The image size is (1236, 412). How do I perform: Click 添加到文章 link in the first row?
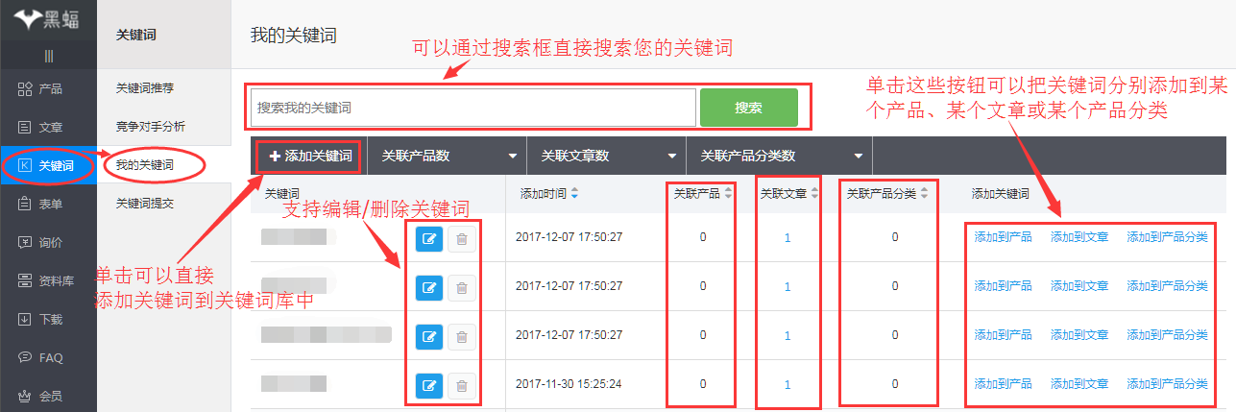click(x=1079, y=236)
